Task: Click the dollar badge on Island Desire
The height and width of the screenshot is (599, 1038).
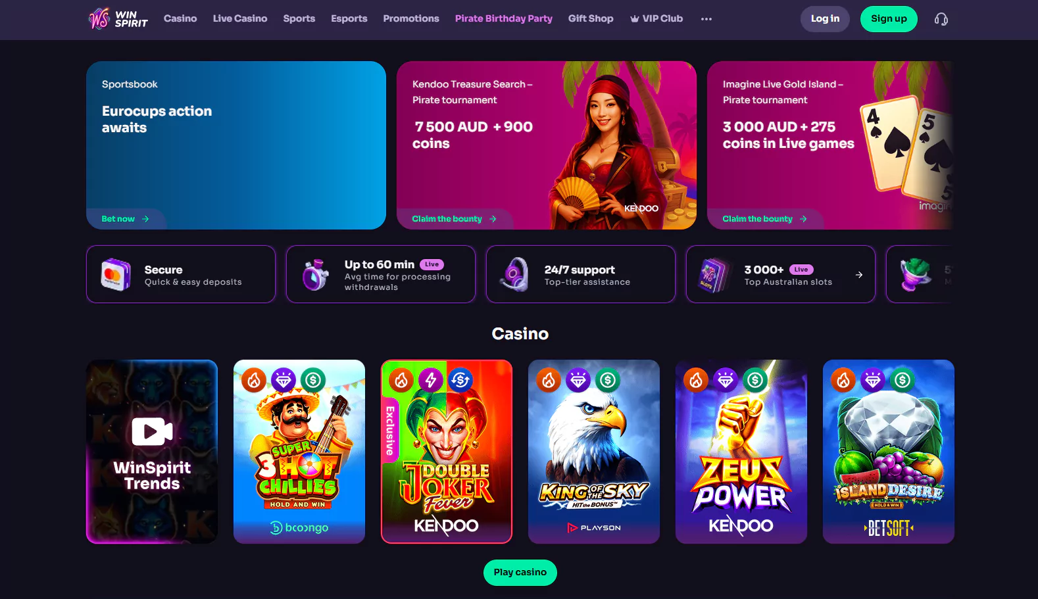Action: [902, 379]
